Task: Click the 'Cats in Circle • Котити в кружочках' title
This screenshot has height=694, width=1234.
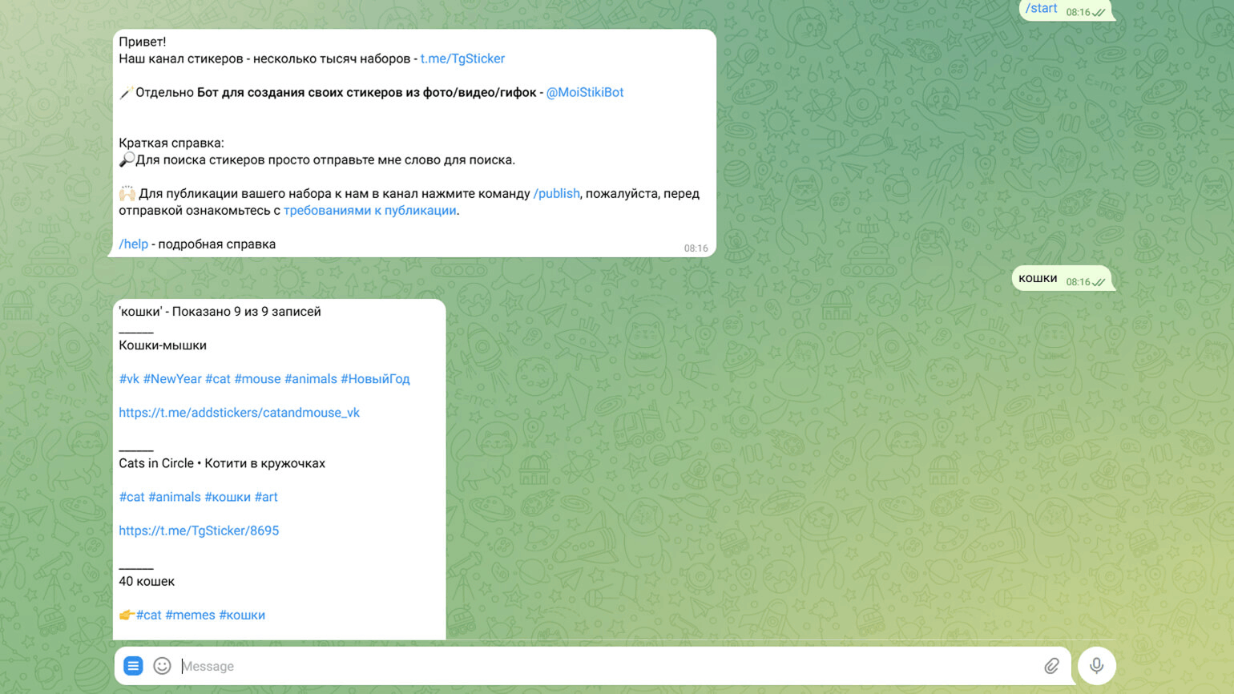Action: (222, 463)
